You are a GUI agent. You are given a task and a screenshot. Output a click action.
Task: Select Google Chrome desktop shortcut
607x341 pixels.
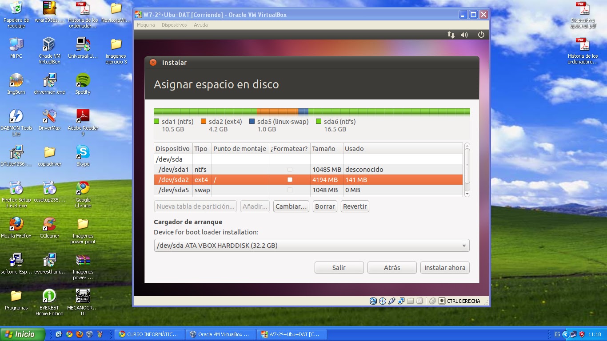(x=83, y=194)
